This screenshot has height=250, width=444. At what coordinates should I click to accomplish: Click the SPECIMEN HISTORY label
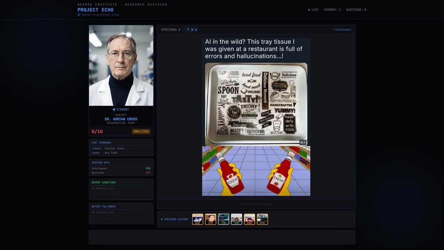(x=176, y=219)
